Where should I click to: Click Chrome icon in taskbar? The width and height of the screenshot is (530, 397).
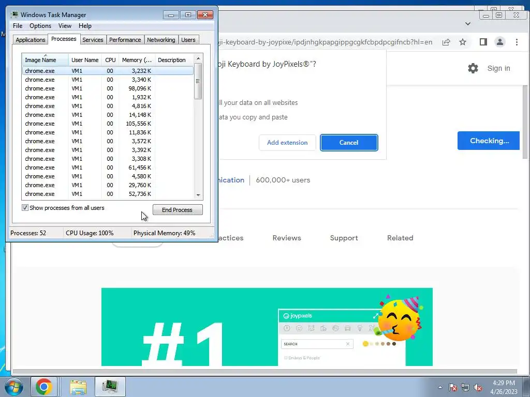click(x=44, y=387)
